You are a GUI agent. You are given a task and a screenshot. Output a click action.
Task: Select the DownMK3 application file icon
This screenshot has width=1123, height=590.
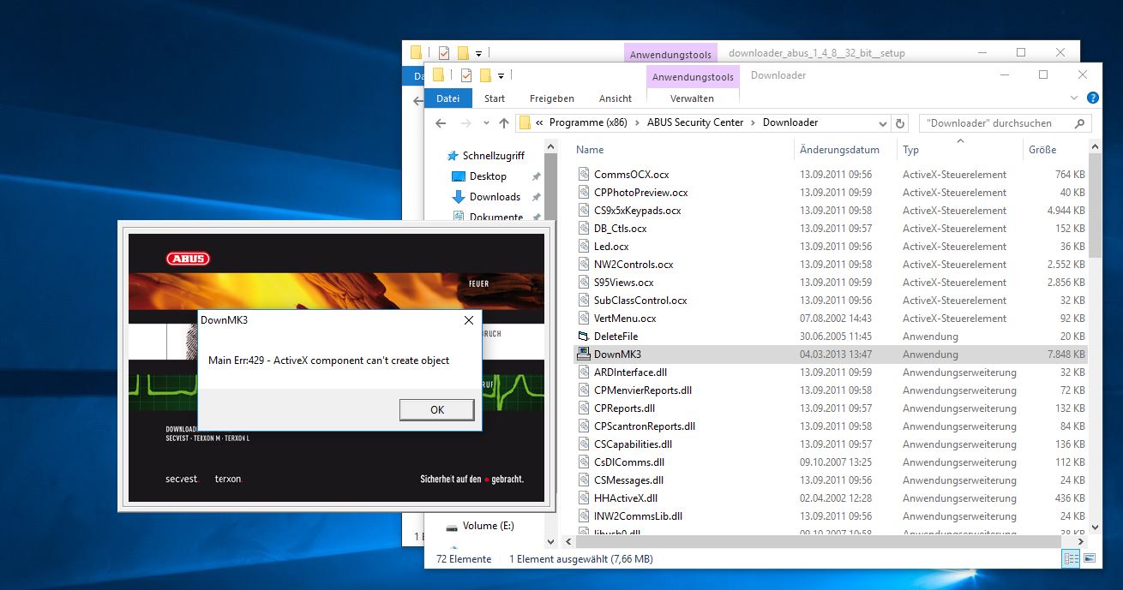coord(584,355)
